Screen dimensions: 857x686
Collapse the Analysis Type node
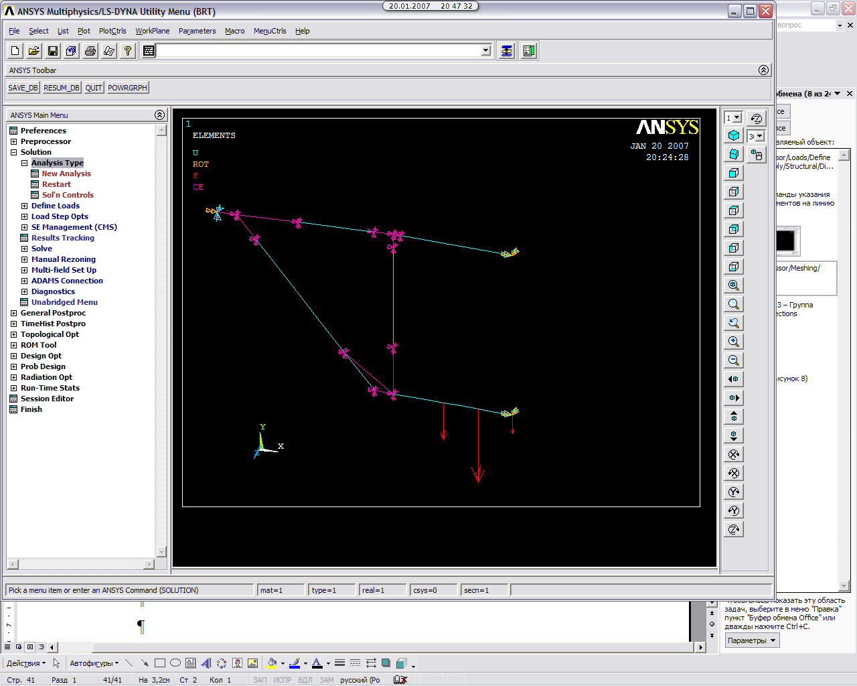click(24, 163)
